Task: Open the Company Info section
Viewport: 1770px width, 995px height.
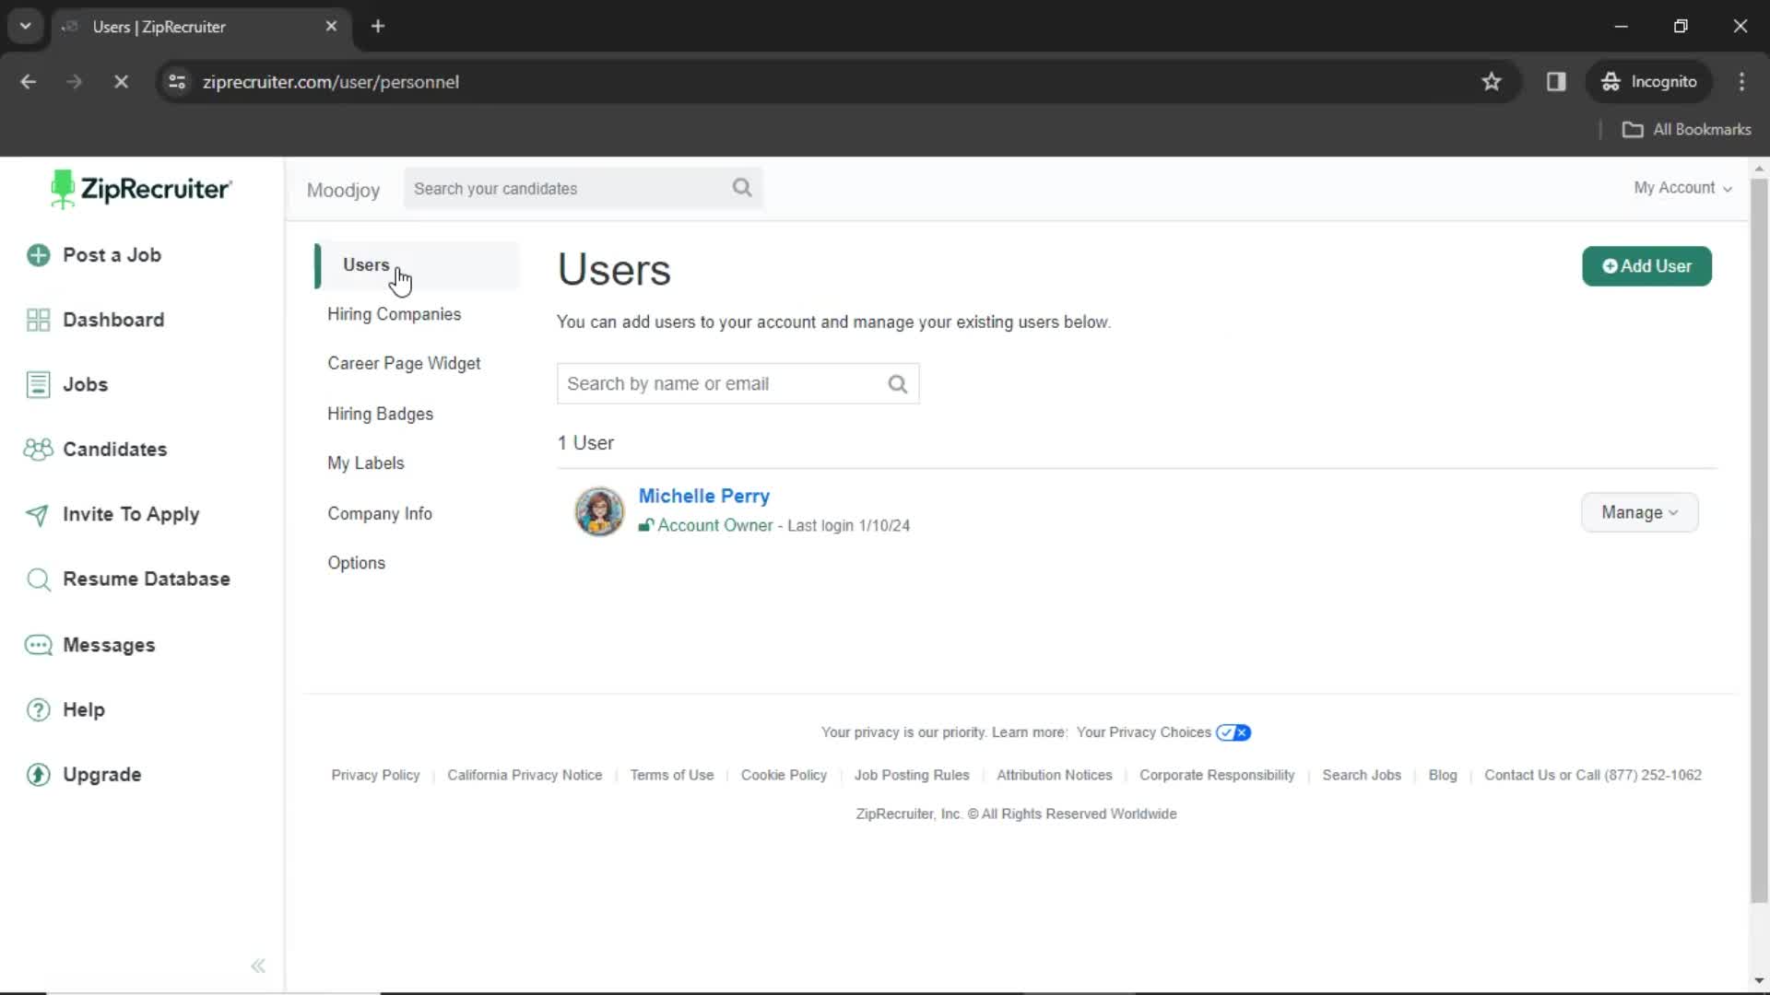Action: pos(380,513)
